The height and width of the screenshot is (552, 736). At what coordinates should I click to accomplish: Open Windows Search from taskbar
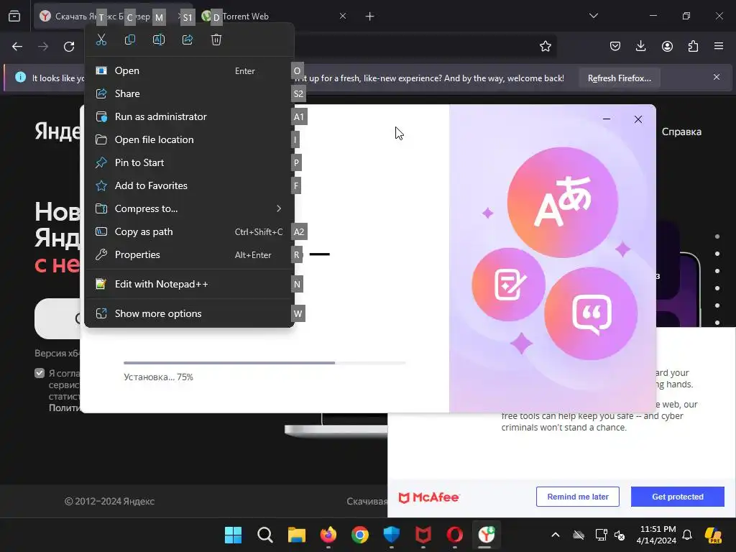click(265, 535)
